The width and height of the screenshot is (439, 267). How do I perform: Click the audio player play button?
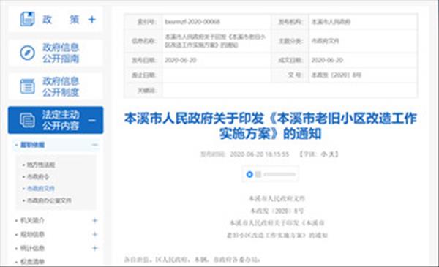click(x=249, y=174)
